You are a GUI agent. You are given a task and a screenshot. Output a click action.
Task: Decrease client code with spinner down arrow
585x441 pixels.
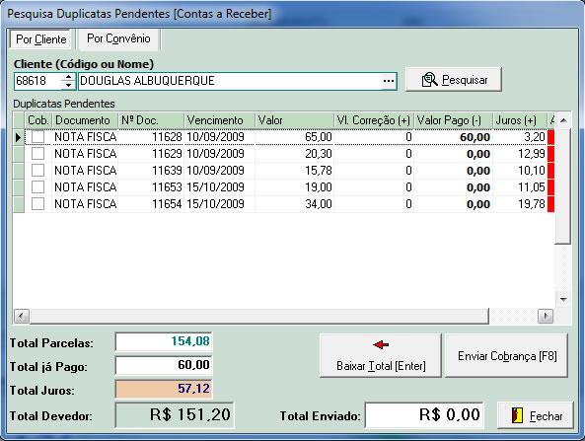pyautogui.click(x=68, y=85)
